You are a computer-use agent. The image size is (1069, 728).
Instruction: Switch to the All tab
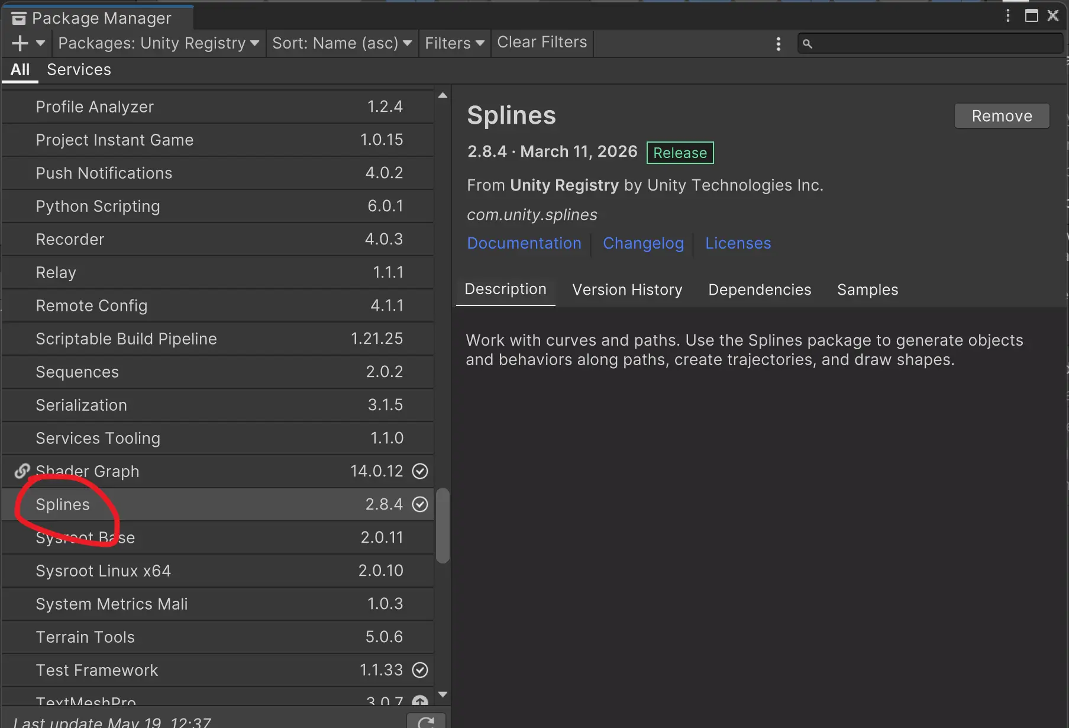(20, 70)
